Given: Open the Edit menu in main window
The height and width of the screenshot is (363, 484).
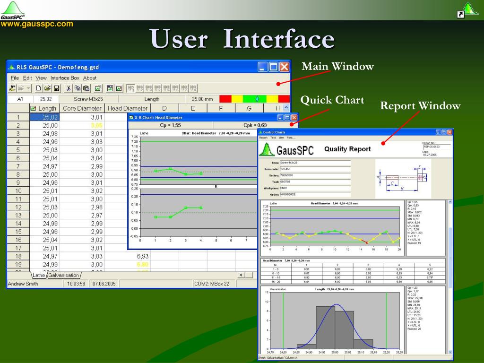Looking at the screenshot, I should (x=27, y=78).
